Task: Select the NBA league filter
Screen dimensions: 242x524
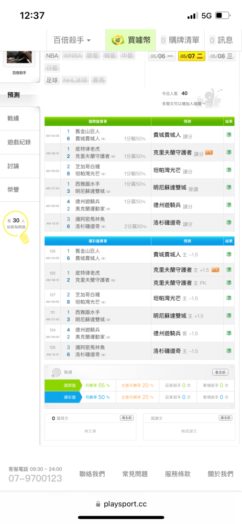Action: [52, 56]
